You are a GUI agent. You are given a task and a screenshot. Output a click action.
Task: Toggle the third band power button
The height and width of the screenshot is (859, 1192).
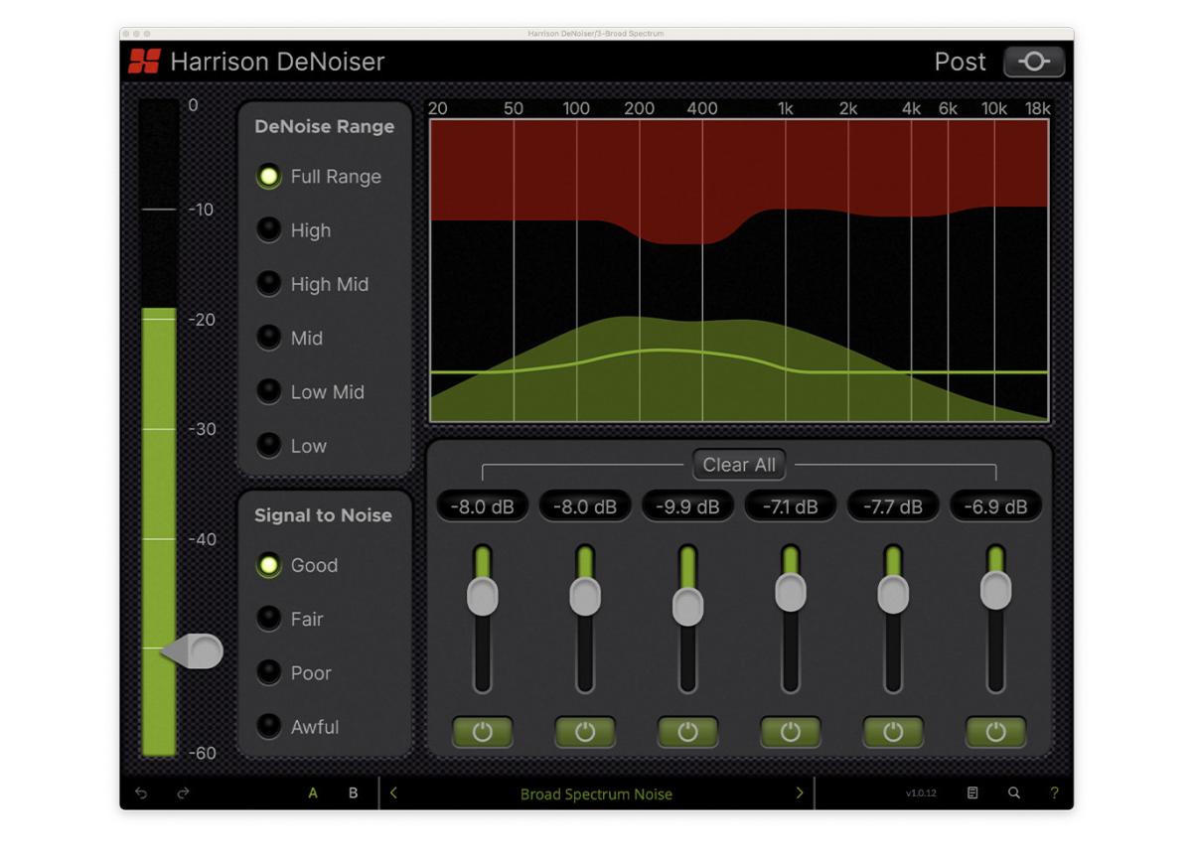pos(687,732)
